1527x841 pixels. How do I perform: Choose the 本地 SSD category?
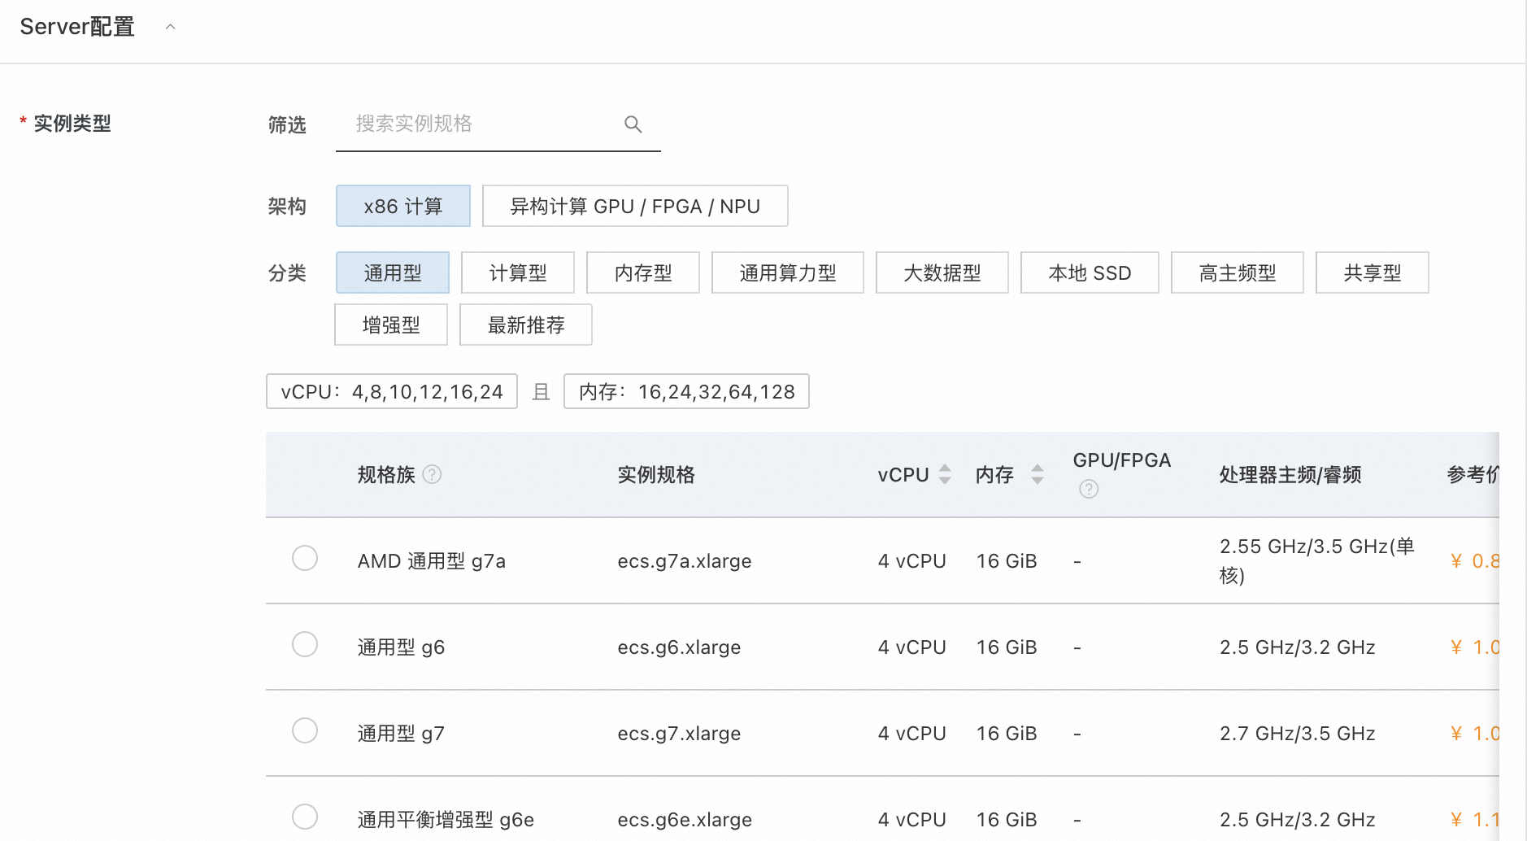pyautogui.click(x=1090, y=272)
